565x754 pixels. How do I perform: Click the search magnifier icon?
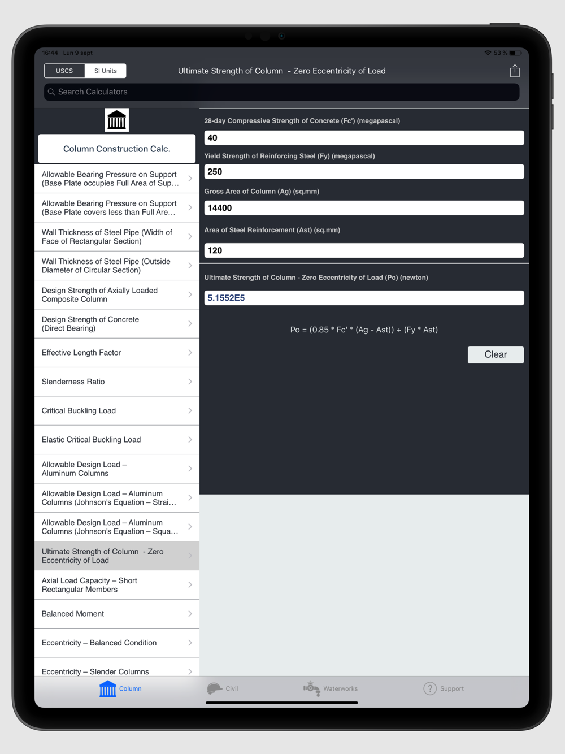click(x=51, y=92)
